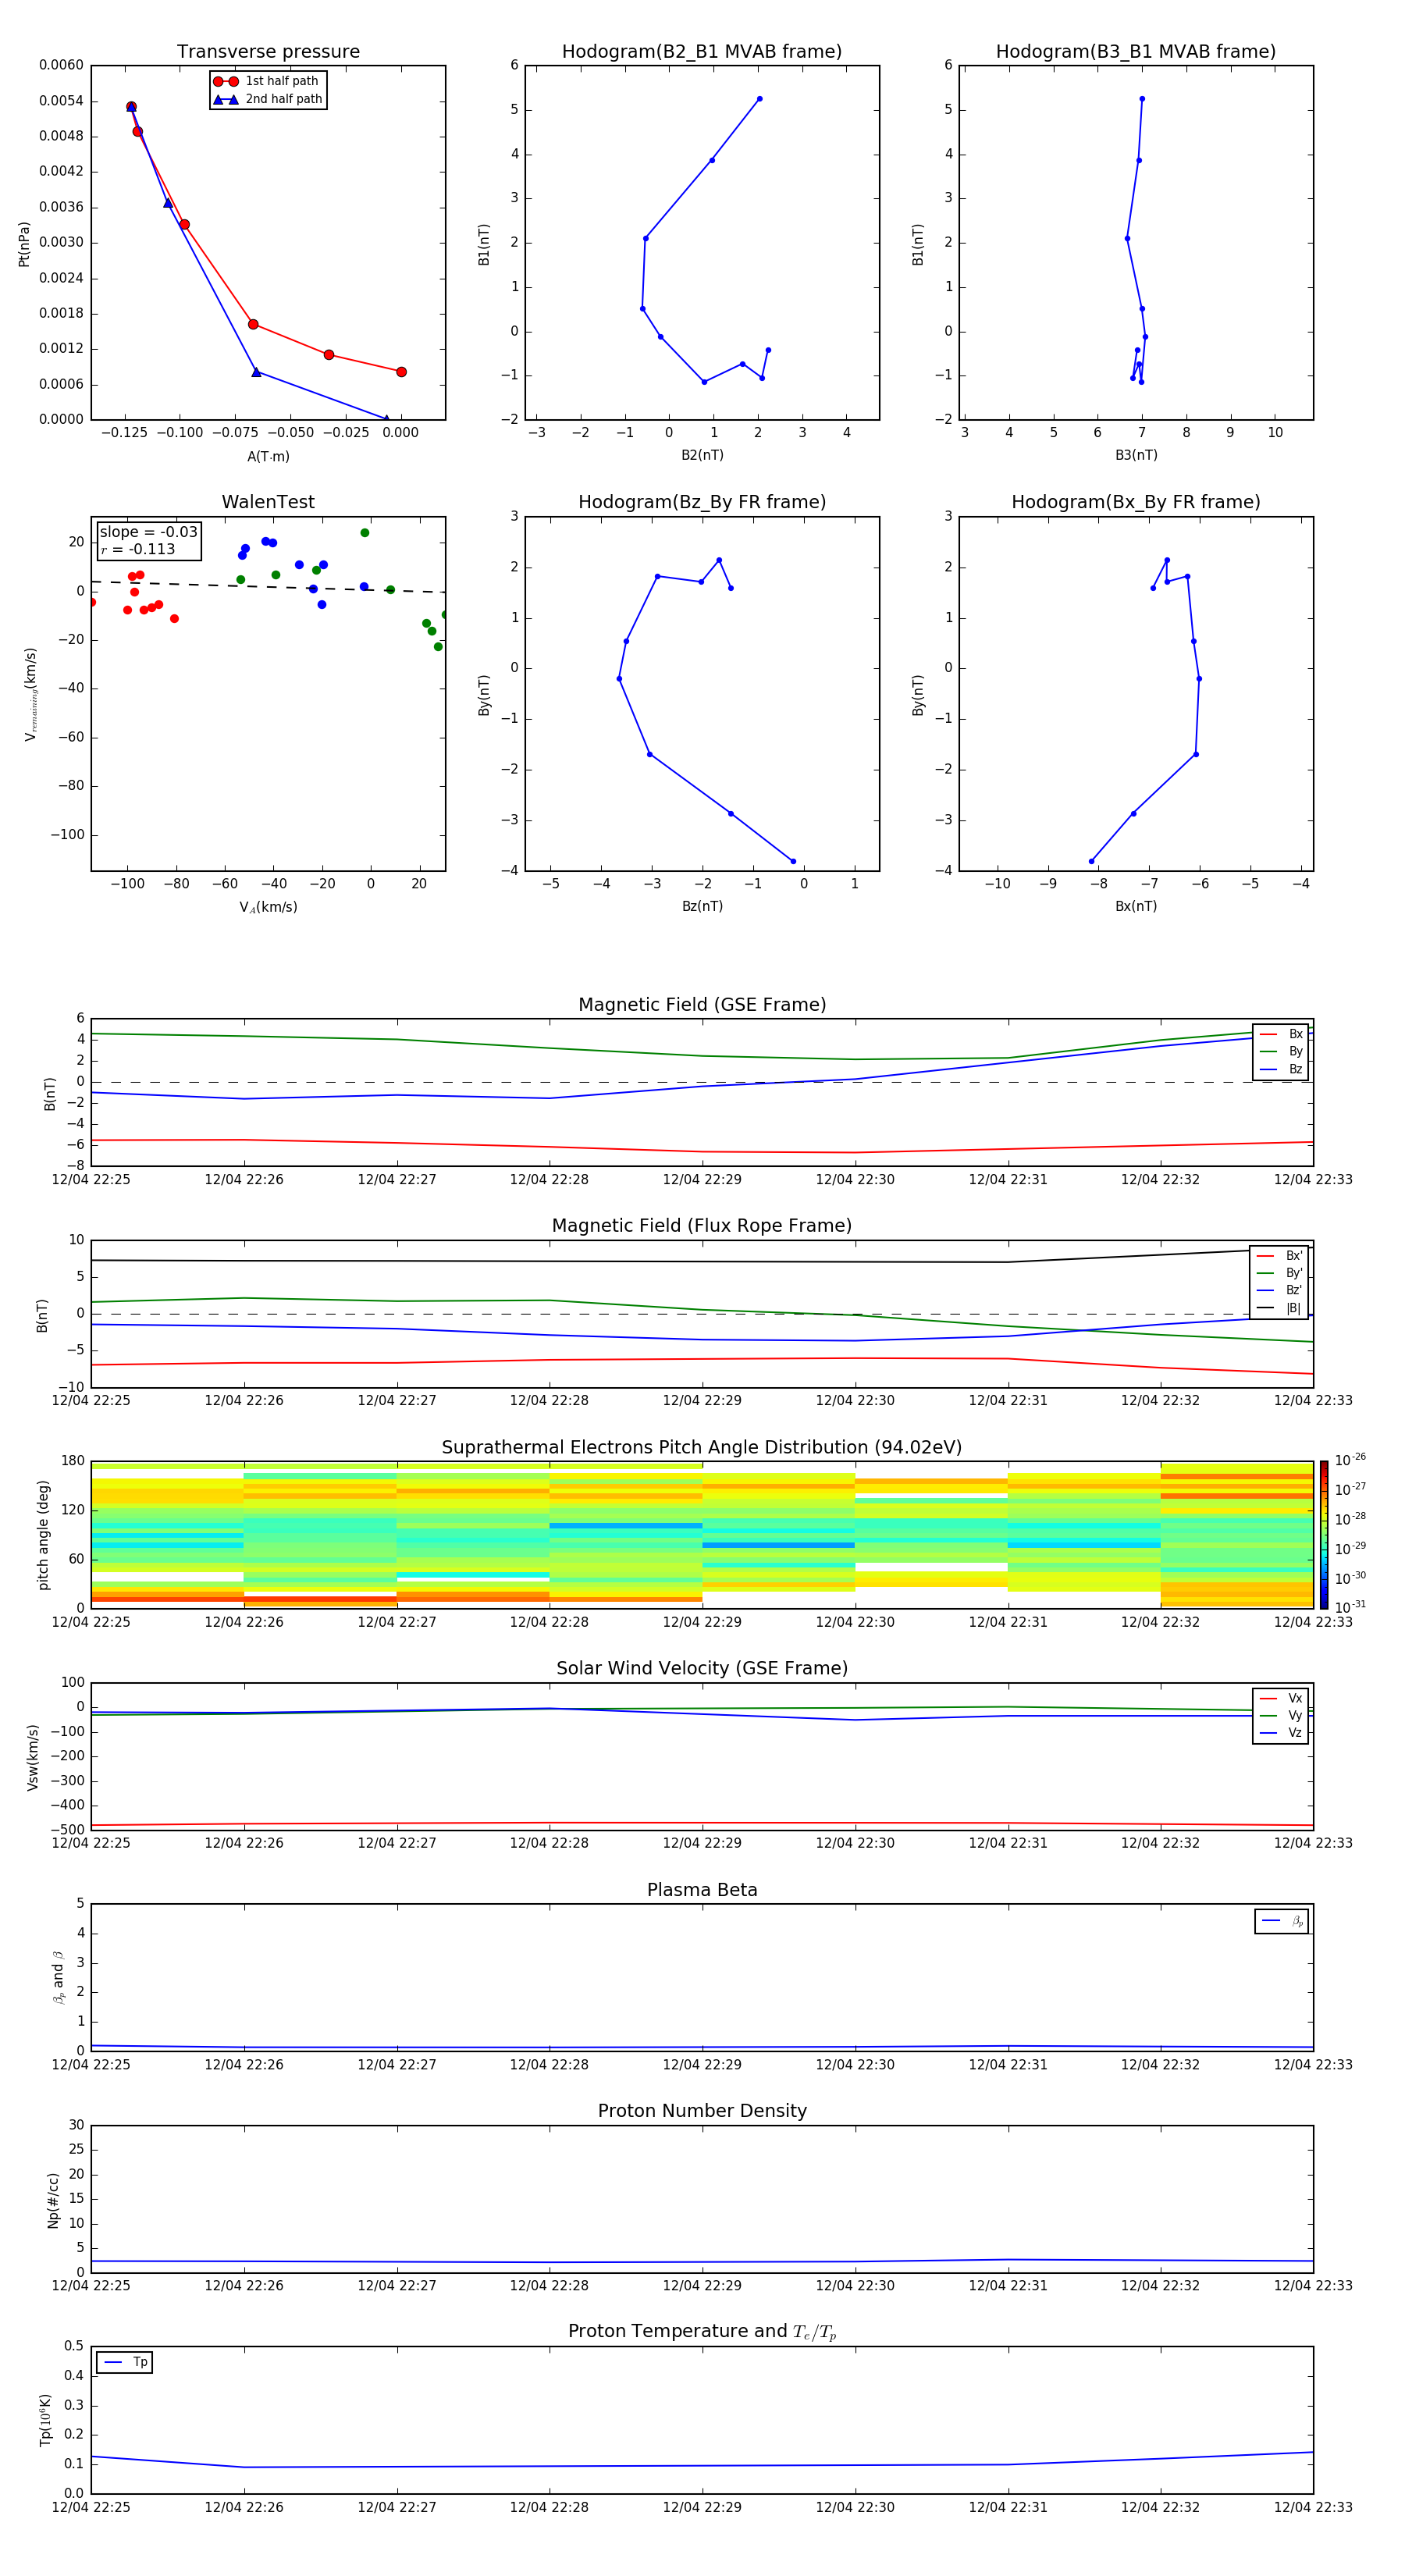Click the '1st half path' legend entry

[267, 81]
